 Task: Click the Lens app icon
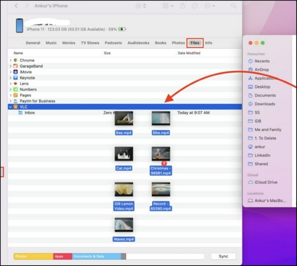(15, 84)
